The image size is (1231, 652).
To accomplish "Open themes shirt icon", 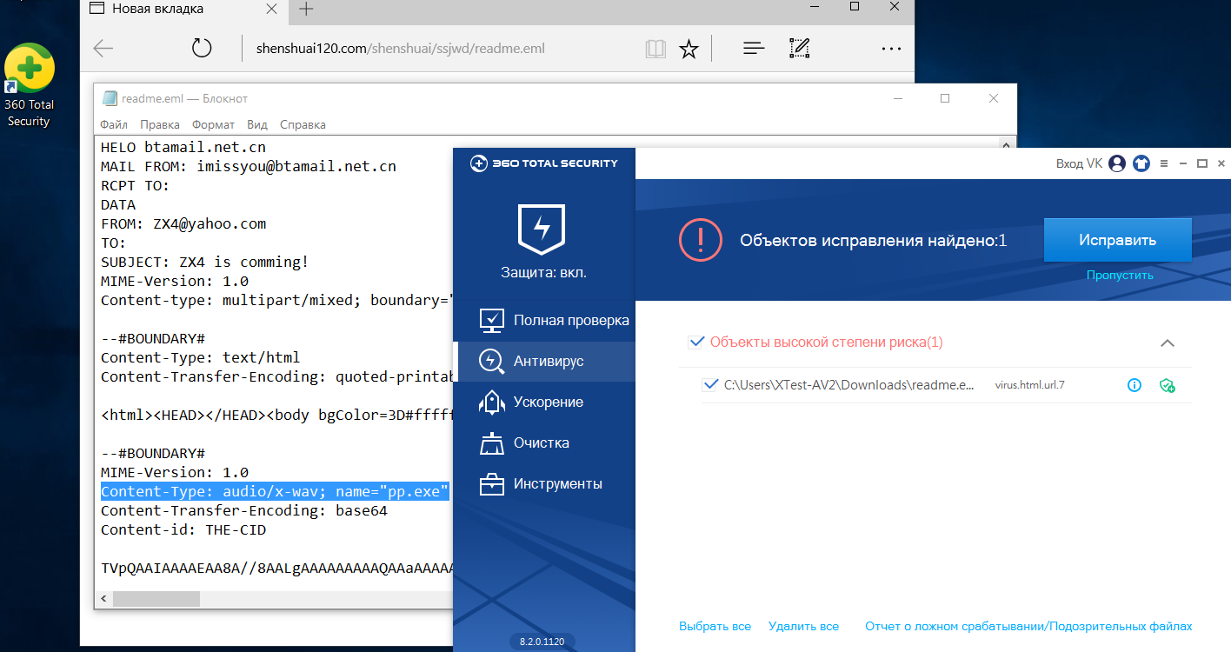I will click(x=1141, y=163).
